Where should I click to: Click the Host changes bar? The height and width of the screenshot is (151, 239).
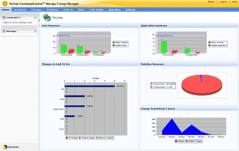74,96
